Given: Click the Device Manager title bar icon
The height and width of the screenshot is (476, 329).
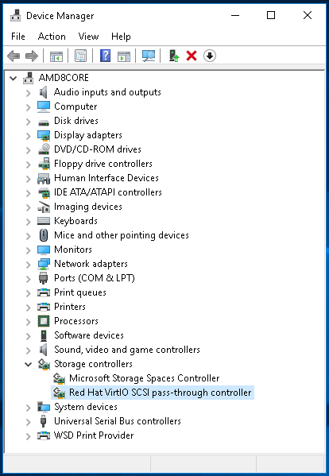Looking at the screenshot, I should (x=15, y=15).
